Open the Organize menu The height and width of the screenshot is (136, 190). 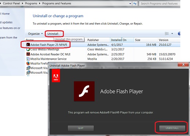[x=35, y=34]
